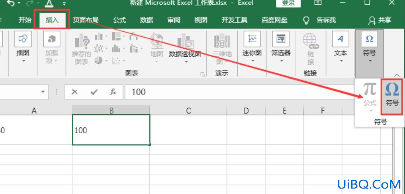The width and height of the screenshot is (405, 194).
Task: Click the column chart insert icon
Action: (x=101, y=36)
